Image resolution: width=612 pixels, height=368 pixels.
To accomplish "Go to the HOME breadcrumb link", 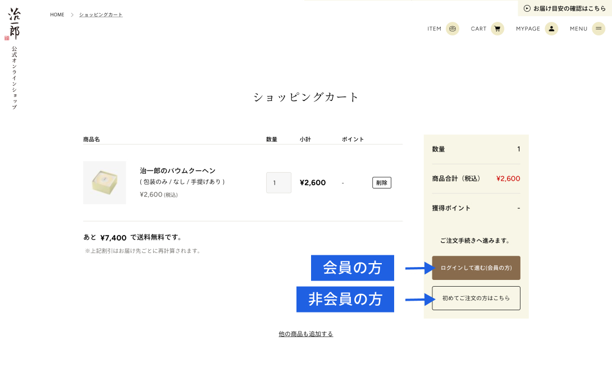I will (x=57, y=15).
